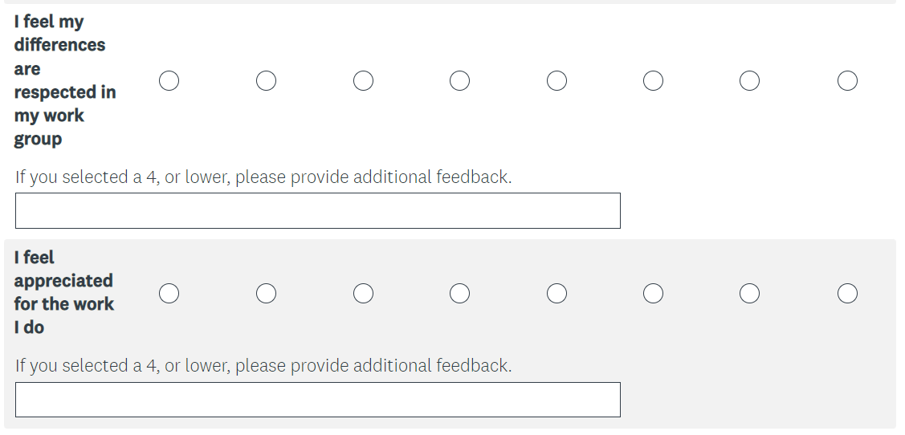Pick sixth radio in 'differences are respected' row
Screen dimensions: 905x435
[653, 81]
